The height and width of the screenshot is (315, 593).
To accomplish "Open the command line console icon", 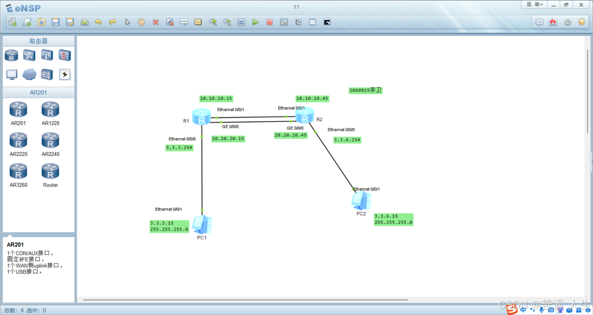I will coord(327,22).
